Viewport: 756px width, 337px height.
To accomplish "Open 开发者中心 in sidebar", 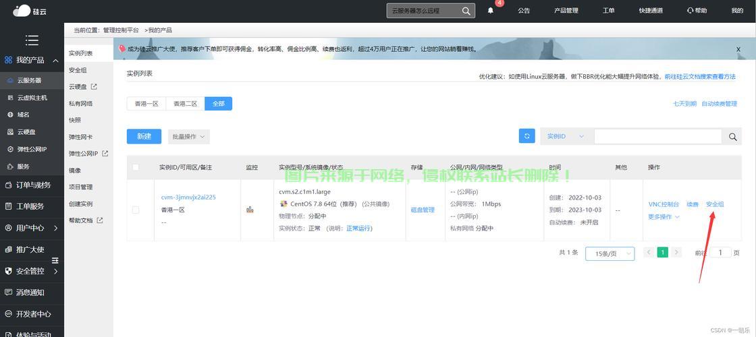I will [x=32, y=314].
